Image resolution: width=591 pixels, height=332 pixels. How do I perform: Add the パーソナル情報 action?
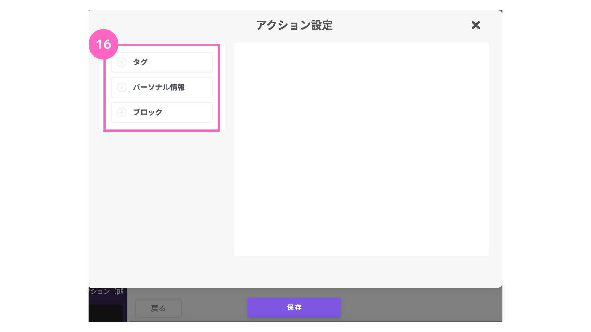tap(162, 87)
